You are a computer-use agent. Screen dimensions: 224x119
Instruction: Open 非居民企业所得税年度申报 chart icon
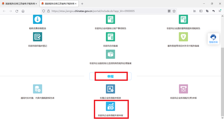[110, 106]
